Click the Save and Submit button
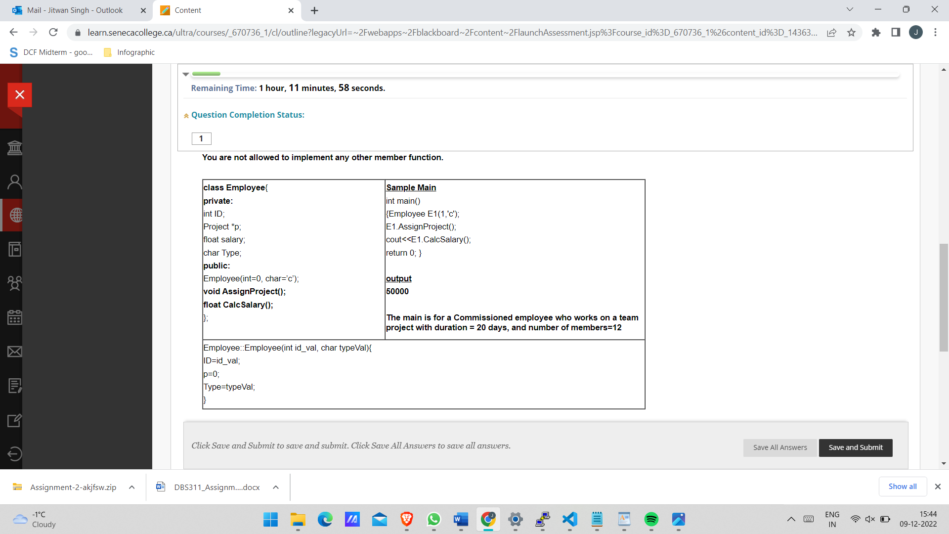Screen dimensions: 949x534 tap(855, 446)
